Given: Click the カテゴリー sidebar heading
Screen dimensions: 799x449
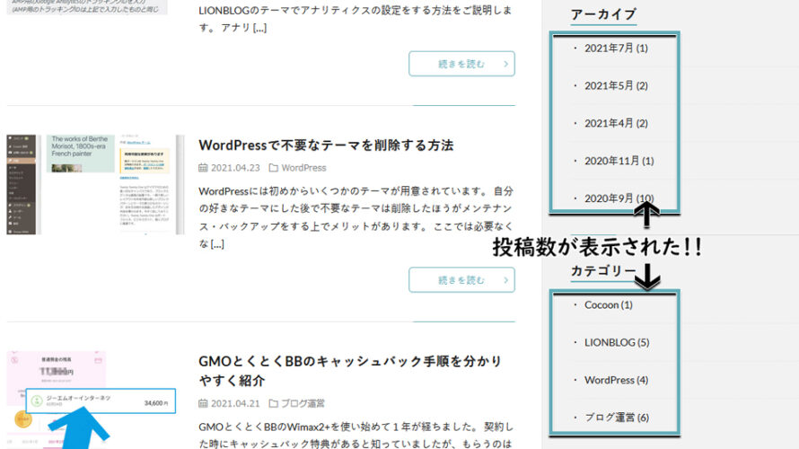Looking at the screenshot, I should (x=604, y=270).
